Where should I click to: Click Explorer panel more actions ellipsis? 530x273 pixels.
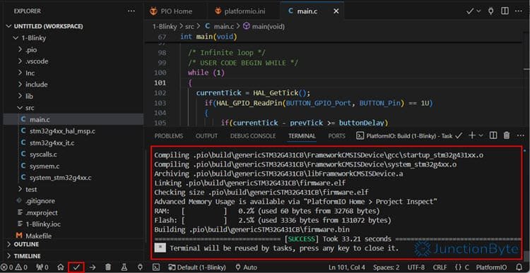click(131, 11)
